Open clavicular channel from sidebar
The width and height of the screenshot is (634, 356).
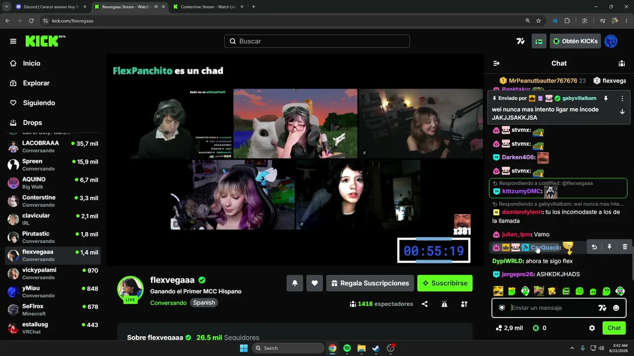(x=53, y=219)
